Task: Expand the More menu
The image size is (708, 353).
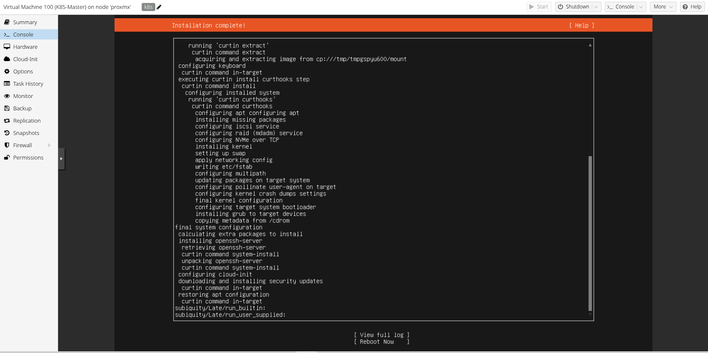Action: tap(663, 7)
